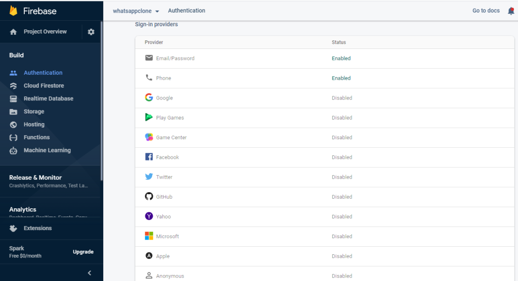This screenshot has width=518, height=281.
Task: Click the Anonymous person icon
Action: tap(149, 275)
